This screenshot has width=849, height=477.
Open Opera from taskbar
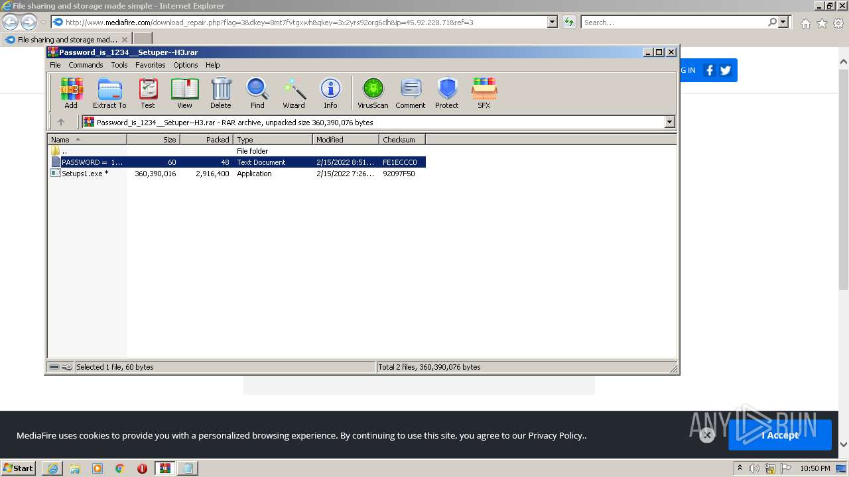click(142, 468)
